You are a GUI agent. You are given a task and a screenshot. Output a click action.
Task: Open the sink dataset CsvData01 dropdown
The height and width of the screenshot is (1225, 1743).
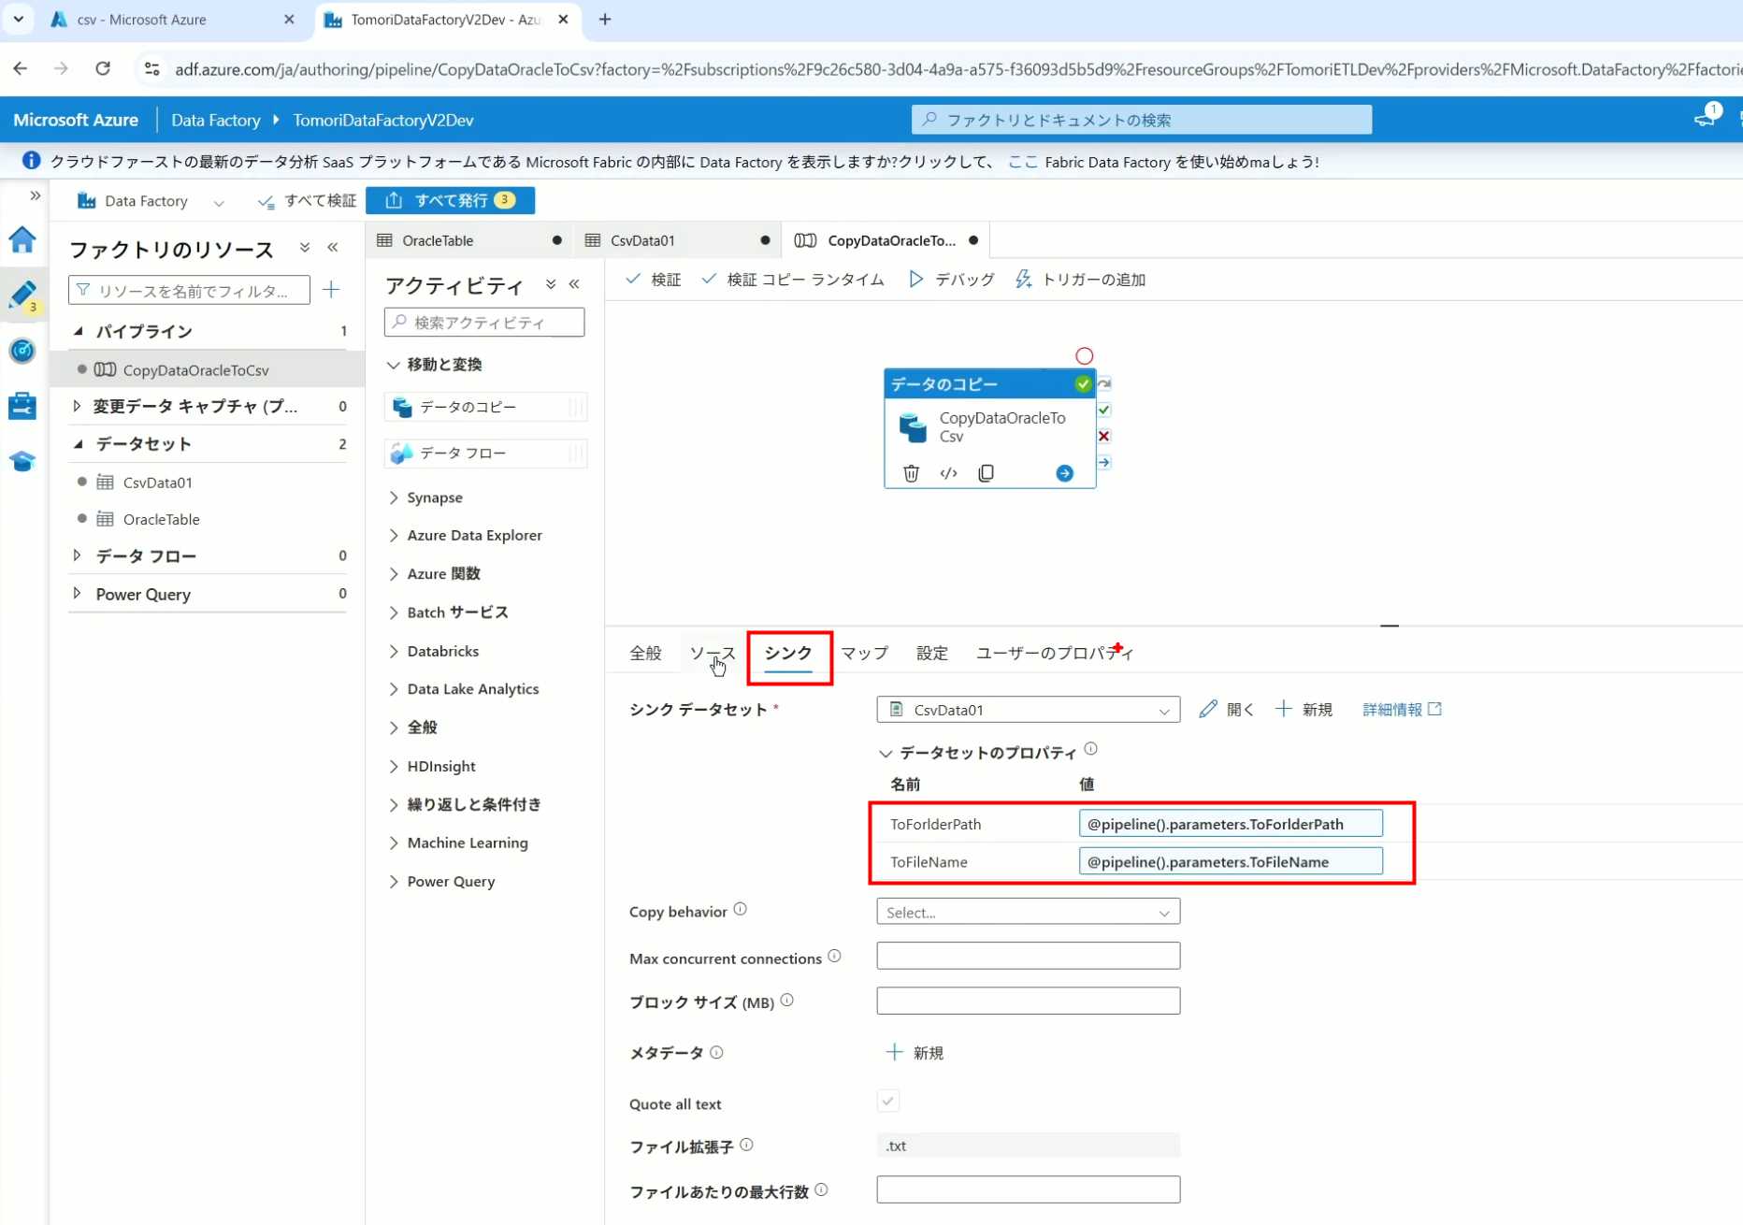pos(1028,710)
